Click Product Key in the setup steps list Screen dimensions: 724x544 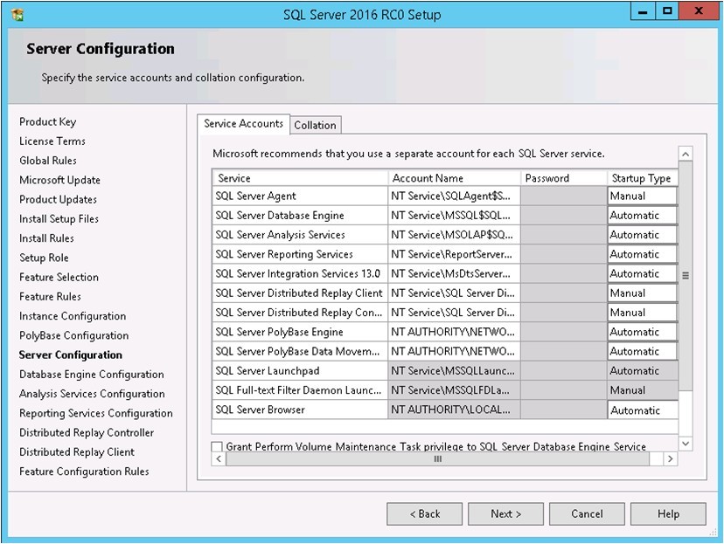tap(47, 121)
